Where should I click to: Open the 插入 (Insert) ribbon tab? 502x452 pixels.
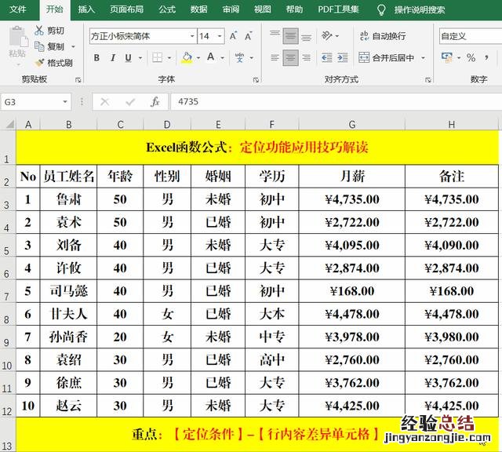(x=86, y=9)
